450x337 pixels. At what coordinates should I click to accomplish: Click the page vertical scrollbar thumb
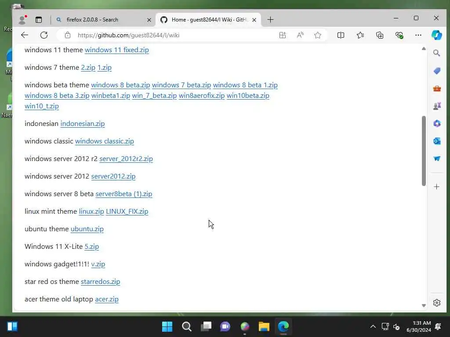click(424, 151)
